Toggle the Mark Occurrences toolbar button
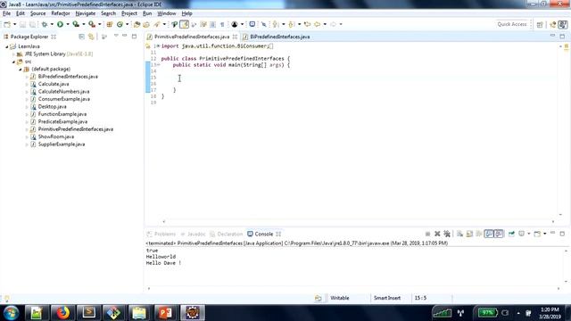Viewport: 571px width, 321px height. 185,24
